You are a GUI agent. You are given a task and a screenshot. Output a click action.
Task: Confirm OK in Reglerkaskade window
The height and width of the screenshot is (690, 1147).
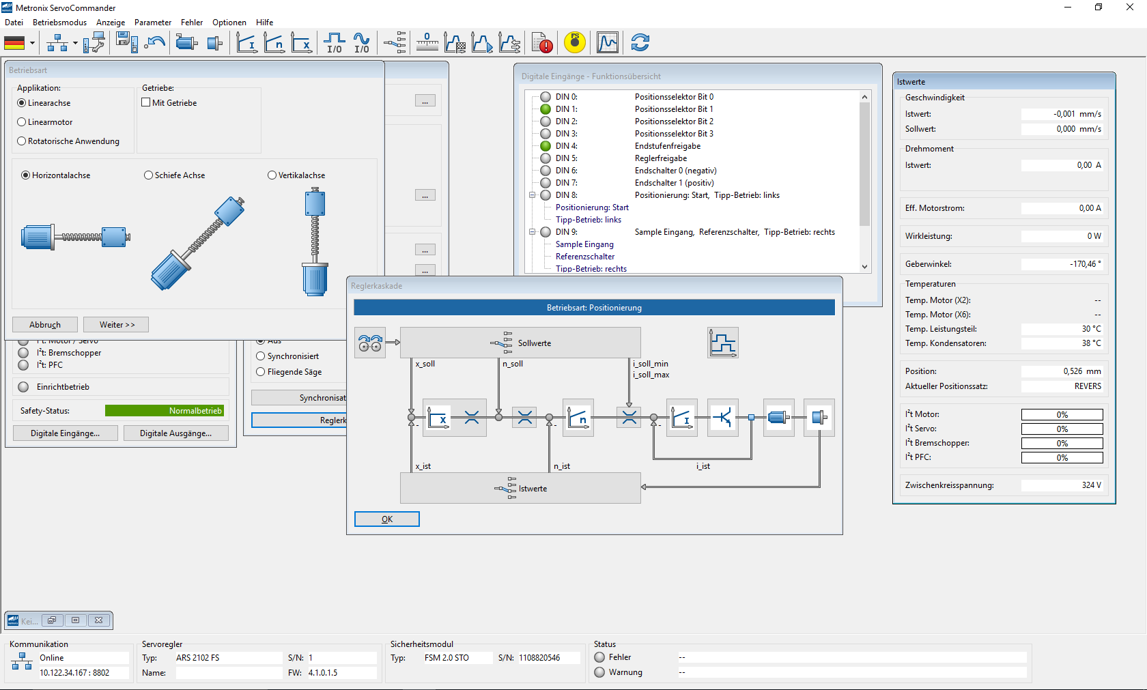387,519
